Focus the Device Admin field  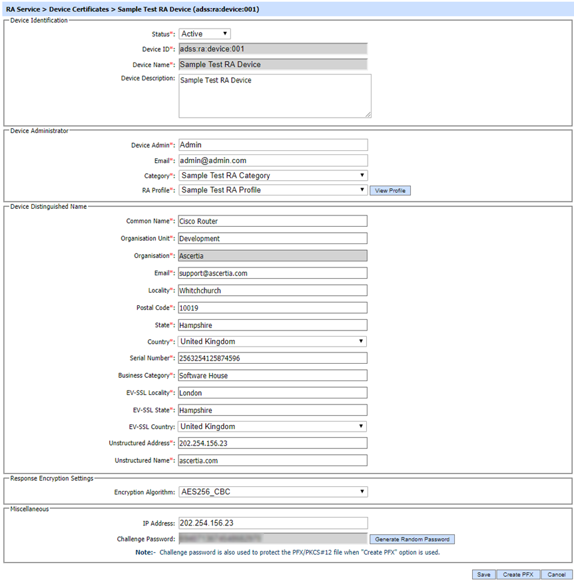pos(273,144)
